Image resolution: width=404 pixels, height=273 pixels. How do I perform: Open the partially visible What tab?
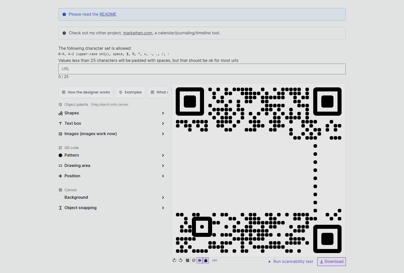[x=158, y=92]
